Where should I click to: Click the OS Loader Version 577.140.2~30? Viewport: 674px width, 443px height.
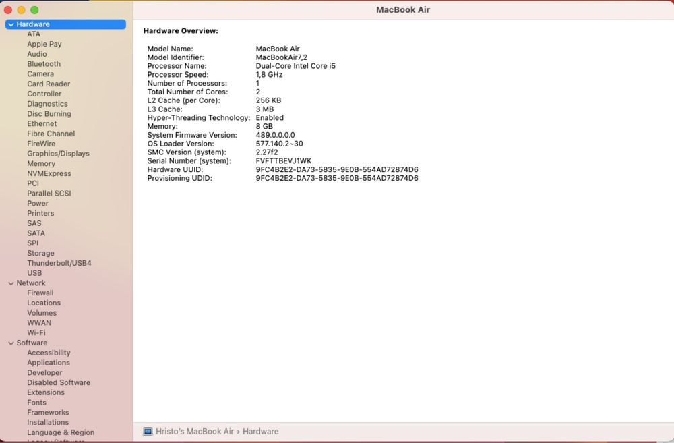280,144
